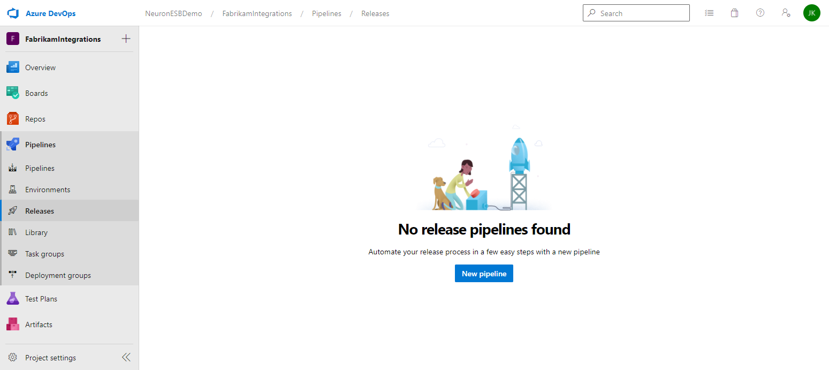Click the Project settings gear icon
Image resolution: width=829 pixels, height=370 pixels.
click(x=13, y=358)
